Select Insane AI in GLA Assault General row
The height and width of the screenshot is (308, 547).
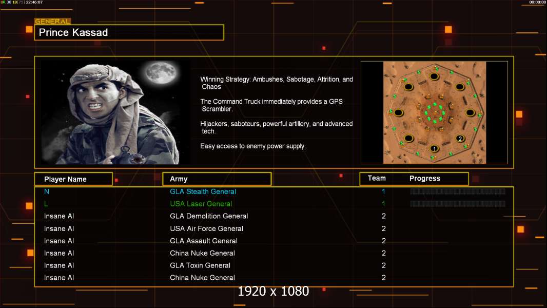(x=59, y=241)
